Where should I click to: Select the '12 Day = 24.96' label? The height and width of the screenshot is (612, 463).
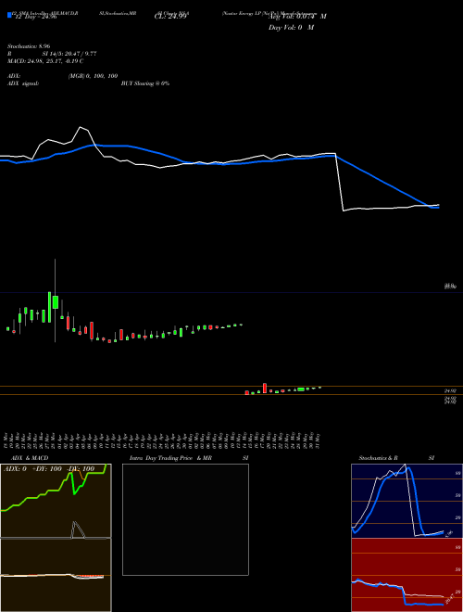coord(35,17)
